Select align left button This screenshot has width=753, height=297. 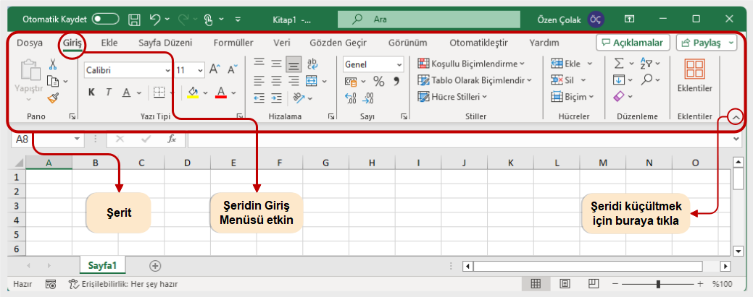(259, 80)
